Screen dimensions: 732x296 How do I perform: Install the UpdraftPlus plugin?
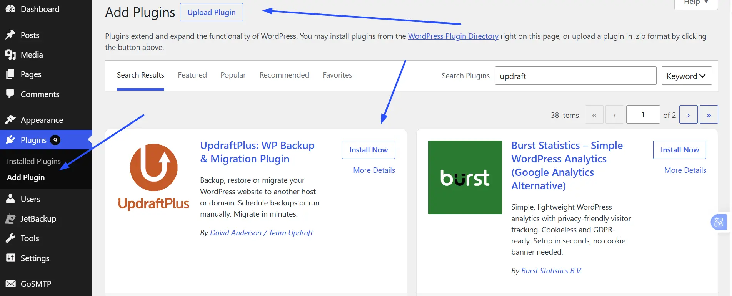[x=369, y=150]
